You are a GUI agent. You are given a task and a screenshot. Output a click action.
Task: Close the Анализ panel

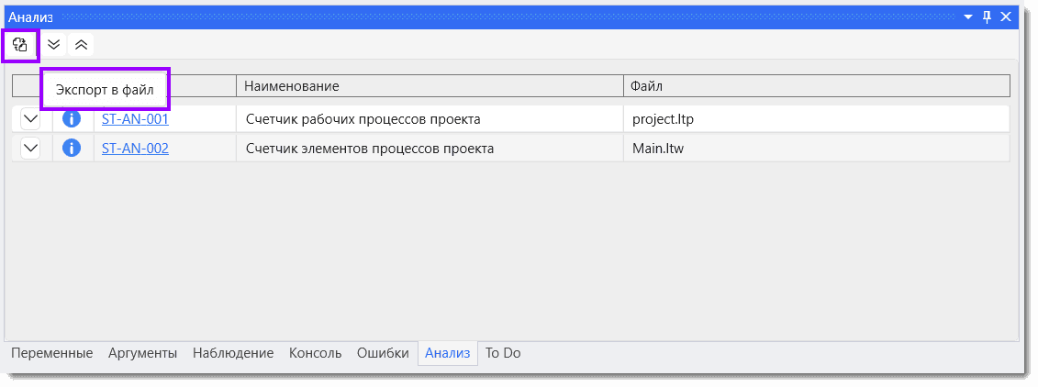tap(1006, 17)
